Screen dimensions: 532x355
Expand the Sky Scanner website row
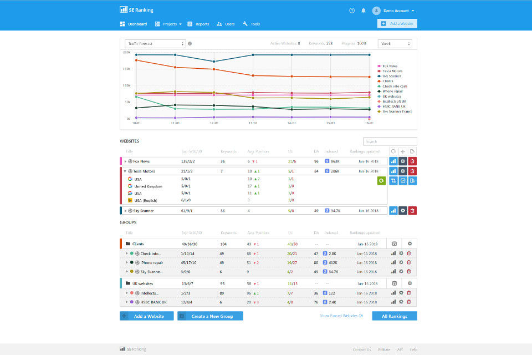[125, 211]
